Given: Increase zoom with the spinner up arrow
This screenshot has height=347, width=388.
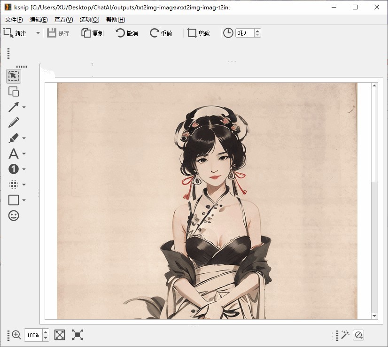Looking at the screenshot, I should click(46, 332).
